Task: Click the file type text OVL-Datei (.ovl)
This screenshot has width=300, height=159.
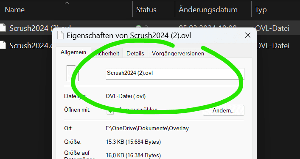Action: 126,96
